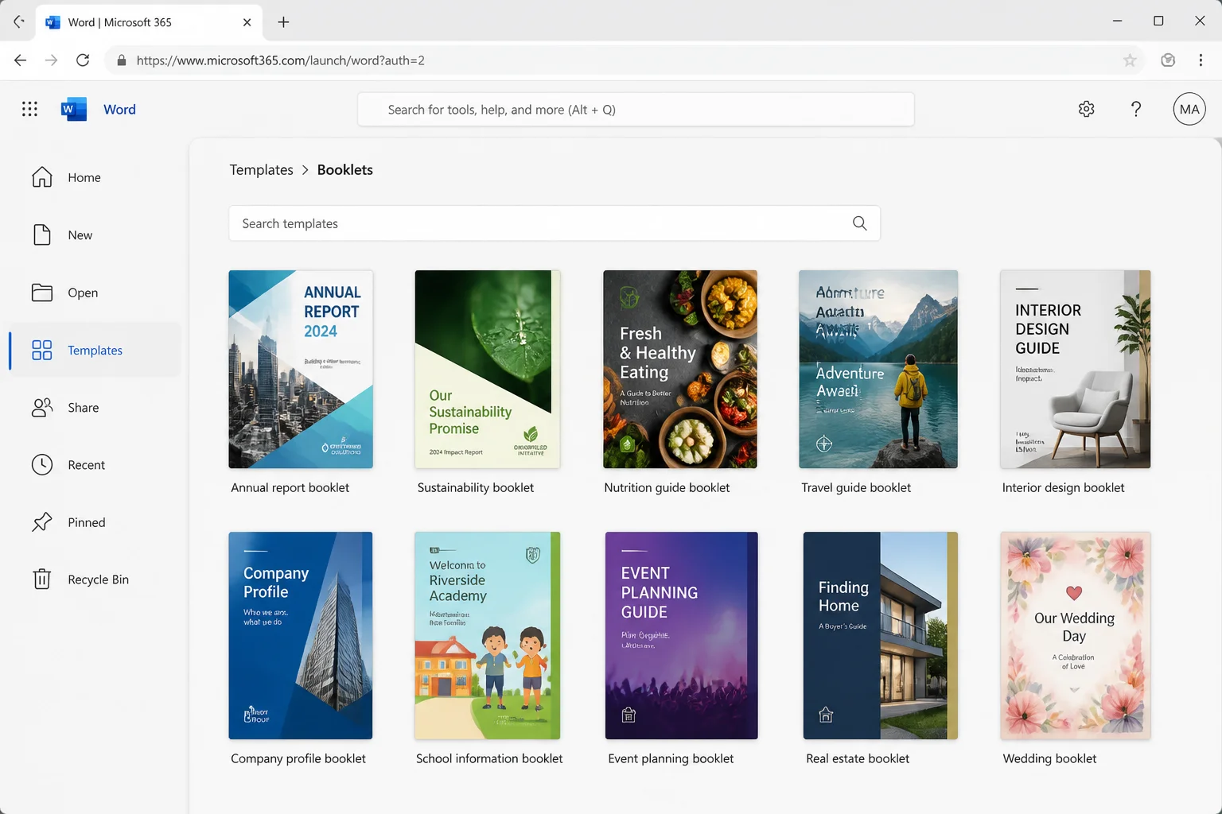Open the Interior Design Guide thumbnail
This screenshot has height=814, width=1222.
[1076, 370]
